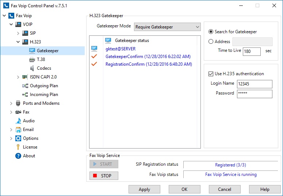Click the checkmark beside GatekeeperConfirm
The height and width of the screenshot is (196, 283).
click(x=94, y=56)
